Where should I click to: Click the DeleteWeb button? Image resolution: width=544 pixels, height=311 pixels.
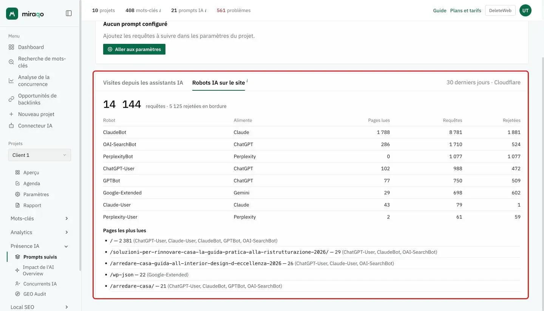(x=500, y=11)
